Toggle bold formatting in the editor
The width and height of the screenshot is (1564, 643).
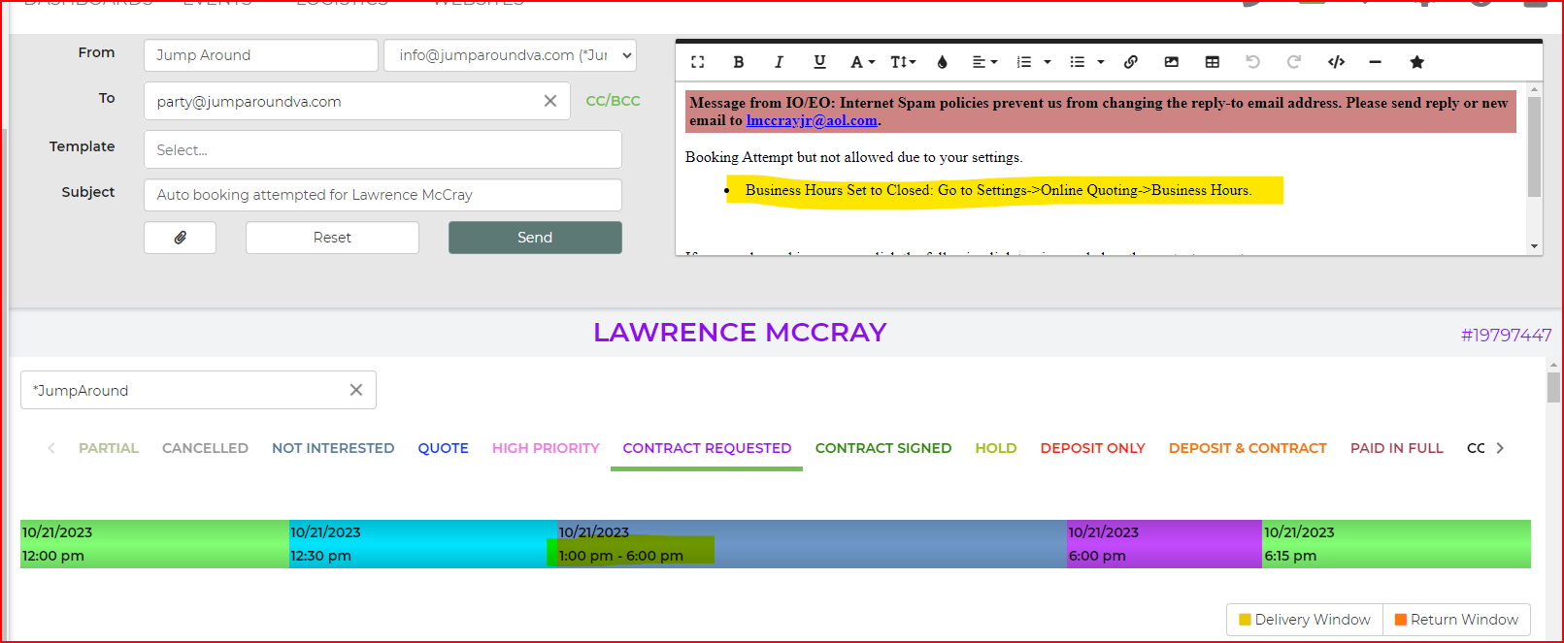click(738, 62)
